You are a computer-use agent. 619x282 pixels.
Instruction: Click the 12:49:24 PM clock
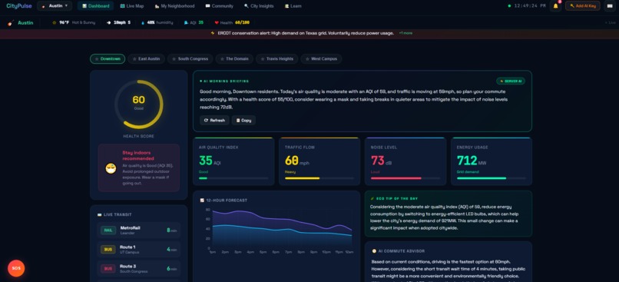pos(530,6)
